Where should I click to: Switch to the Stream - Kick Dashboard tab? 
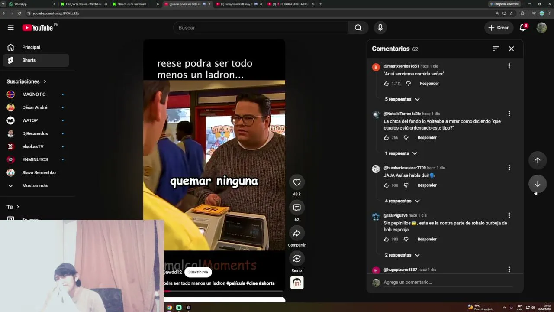(135, 4)
